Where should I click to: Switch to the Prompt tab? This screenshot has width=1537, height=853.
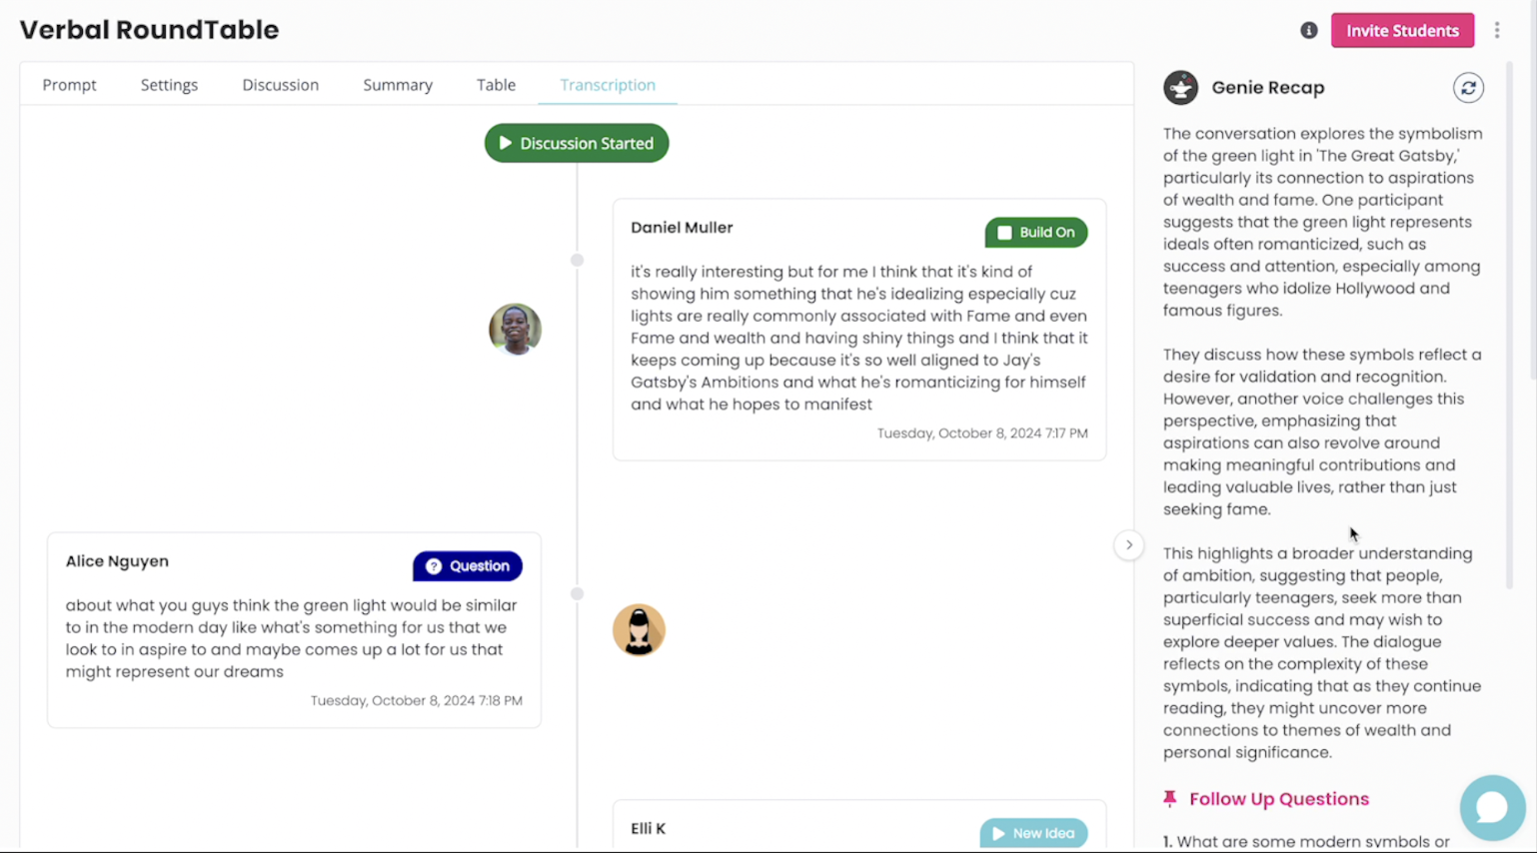pyautogui.click(x=69, y=85)
